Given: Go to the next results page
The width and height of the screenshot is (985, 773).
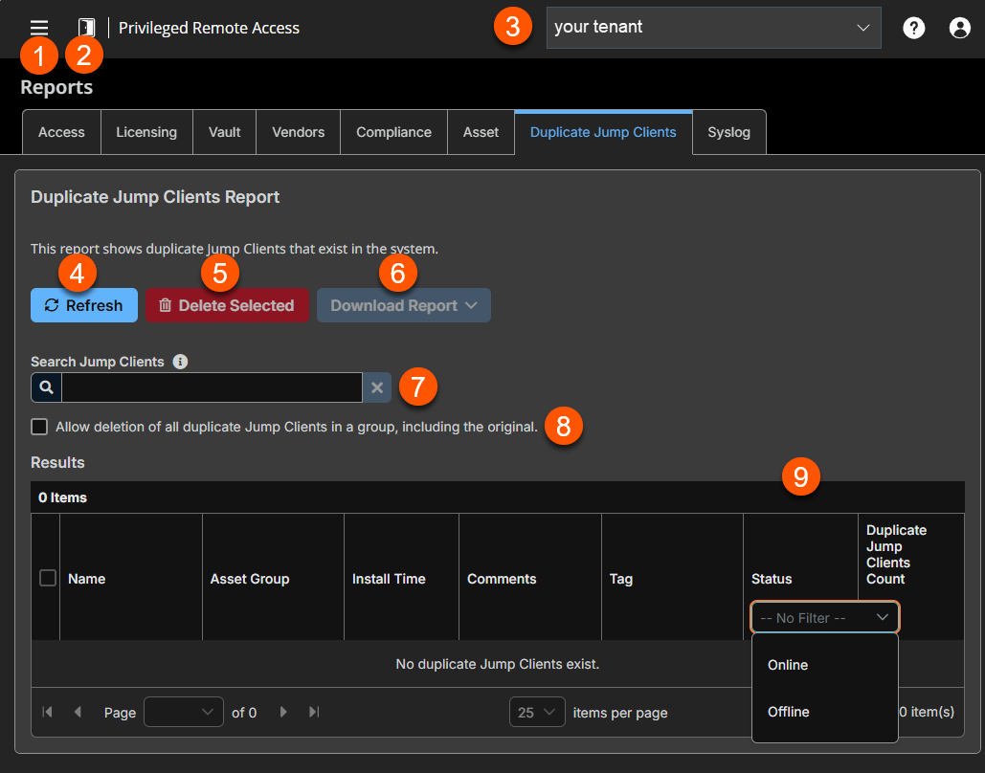Looking at the screenshot, I should click(283, 712).
